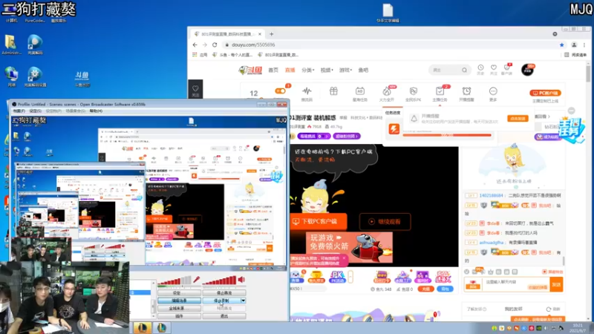The image size is (594, 334).
Task: Mute the desktop speaker icon in OBS
Action: click(241, 280)
